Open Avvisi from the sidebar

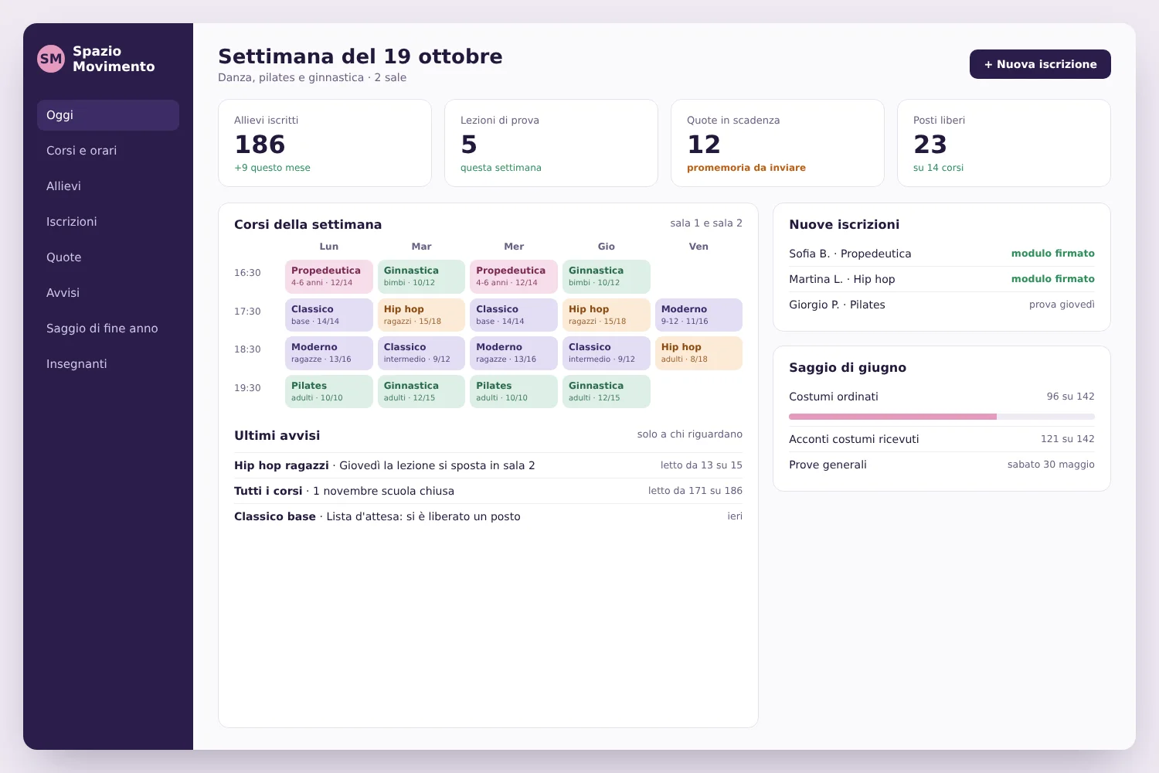[108, 293]
